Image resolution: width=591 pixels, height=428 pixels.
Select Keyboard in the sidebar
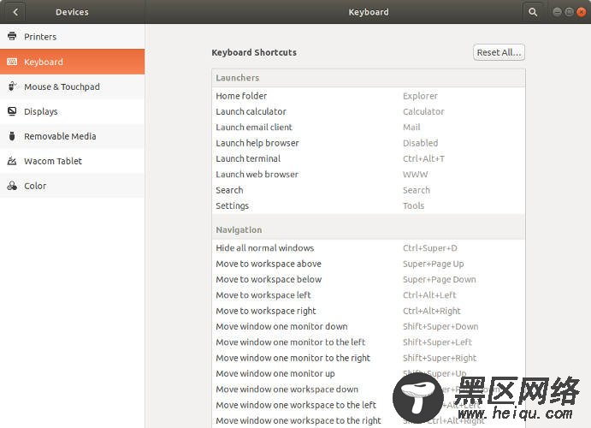72,62
